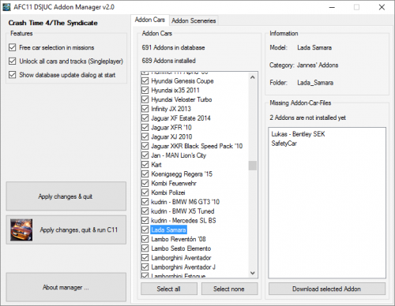The image size is (395, 306).
Task: Uncheck Lambo Reventón '08 checkbox
Action: pos(145,239)
